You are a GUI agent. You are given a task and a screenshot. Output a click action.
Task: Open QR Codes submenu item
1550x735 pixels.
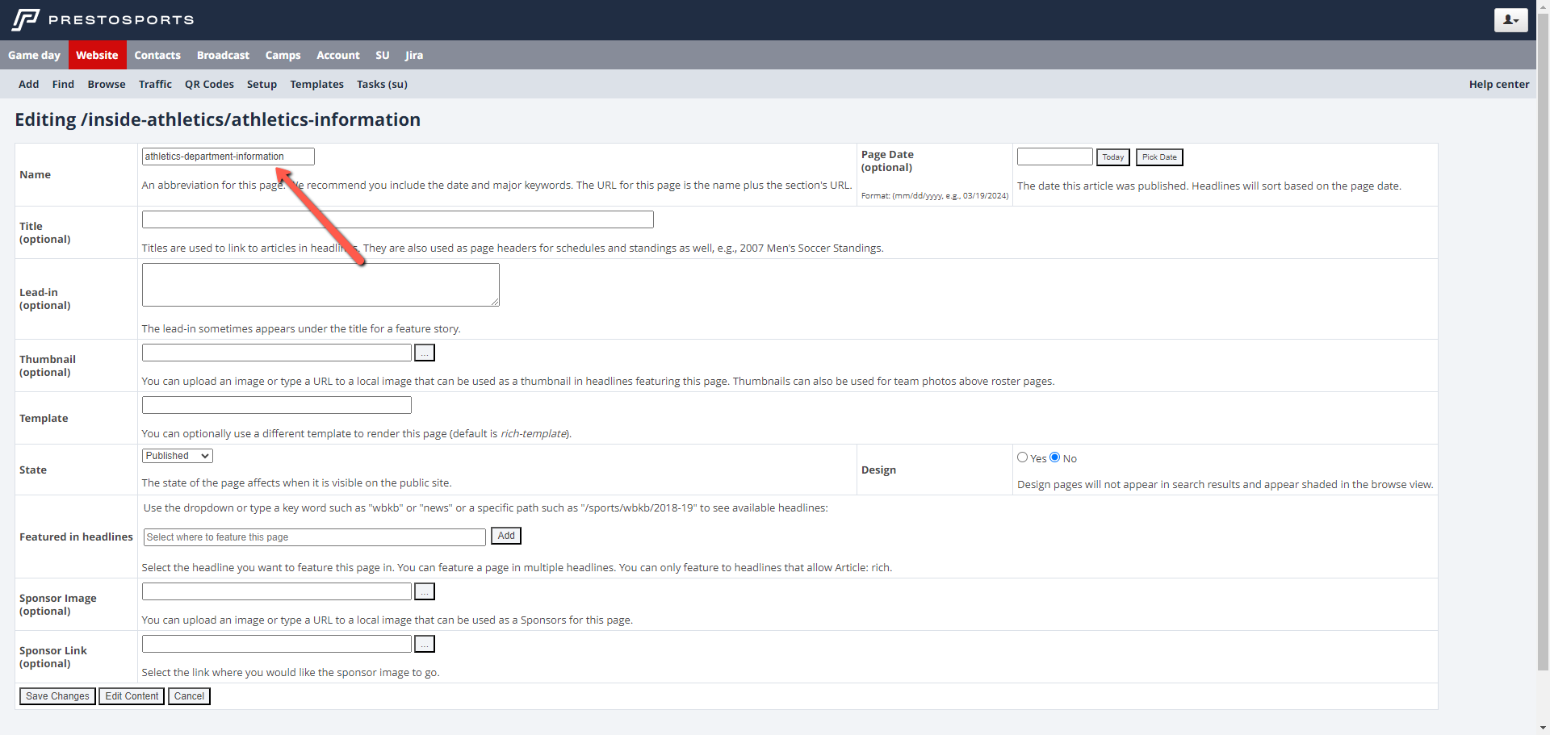[x=209, y=84]
